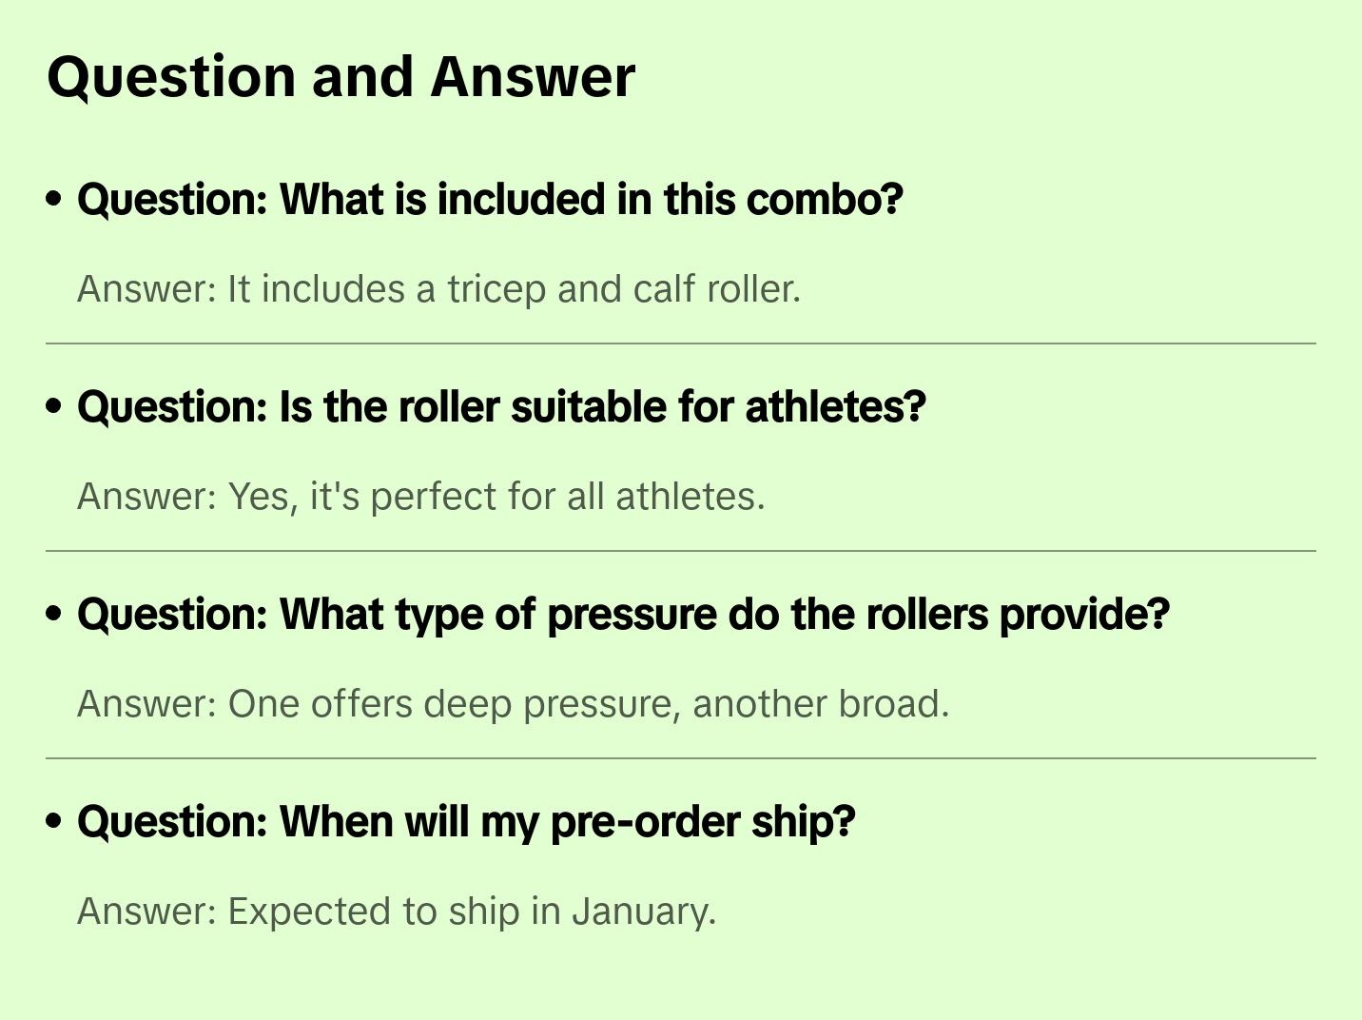Click the word "January" in the shipping answer
1362x1020 pixels.
(640, 912)
